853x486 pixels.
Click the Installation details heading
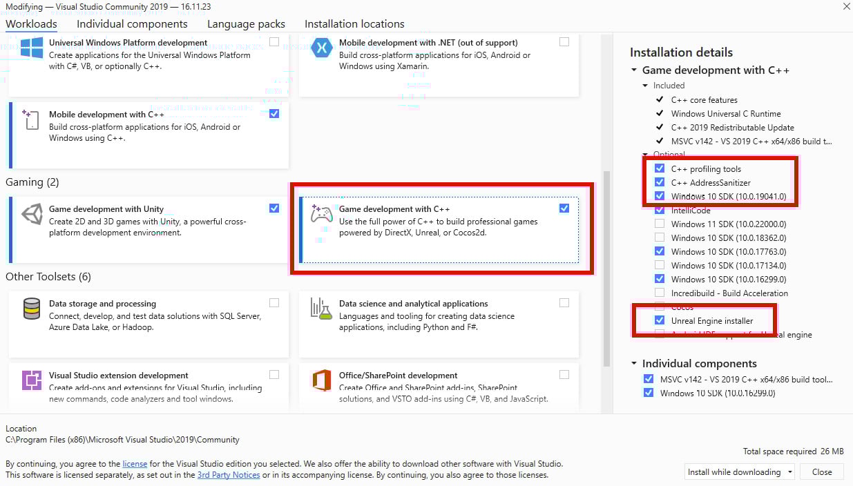pos(681,52)
